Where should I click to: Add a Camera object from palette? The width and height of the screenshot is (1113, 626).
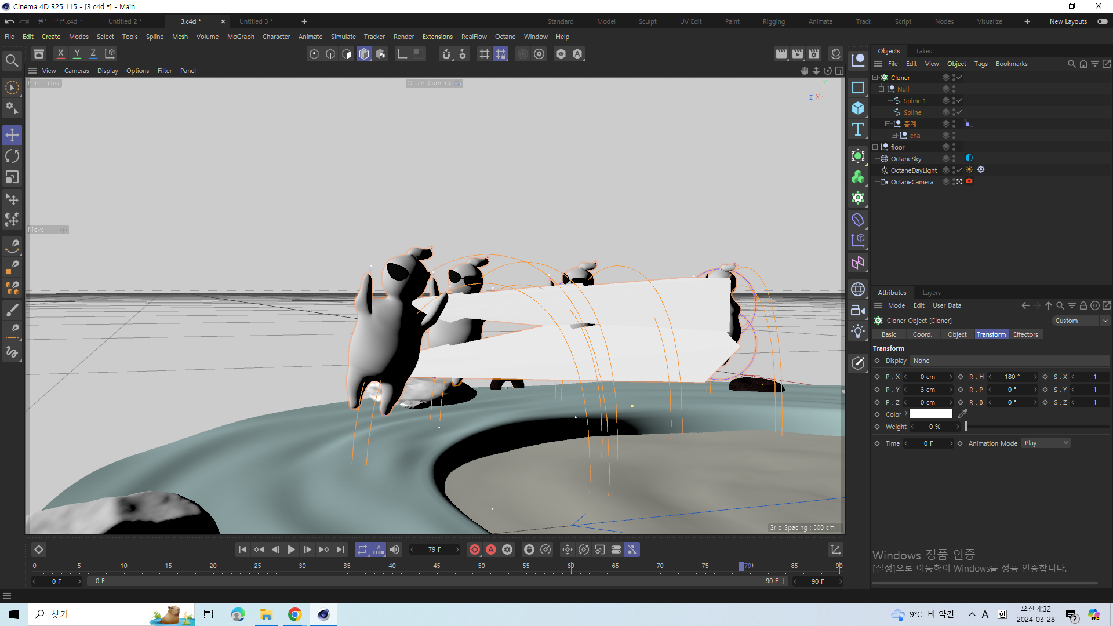point(858,310)
